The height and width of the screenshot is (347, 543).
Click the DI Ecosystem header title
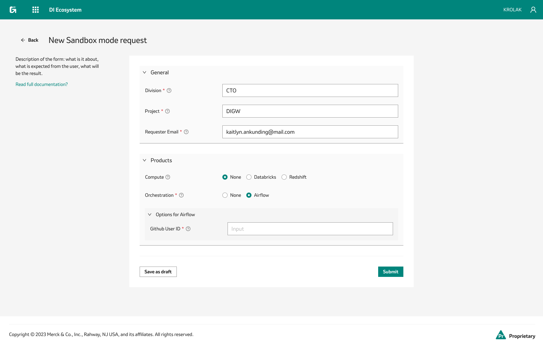click(65, 10)
